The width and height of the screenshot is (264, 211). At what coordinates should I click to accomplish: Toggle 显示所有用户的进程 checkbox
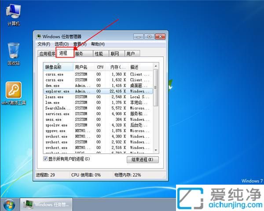tap(45, 159)
